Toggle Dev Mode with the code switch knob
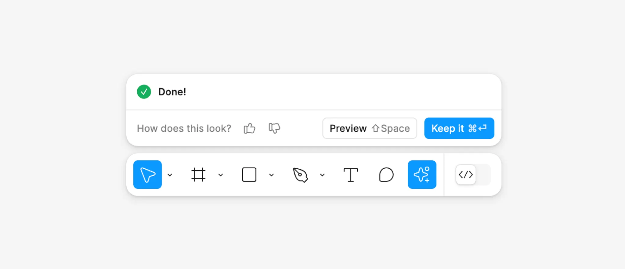 pos(466,174)
